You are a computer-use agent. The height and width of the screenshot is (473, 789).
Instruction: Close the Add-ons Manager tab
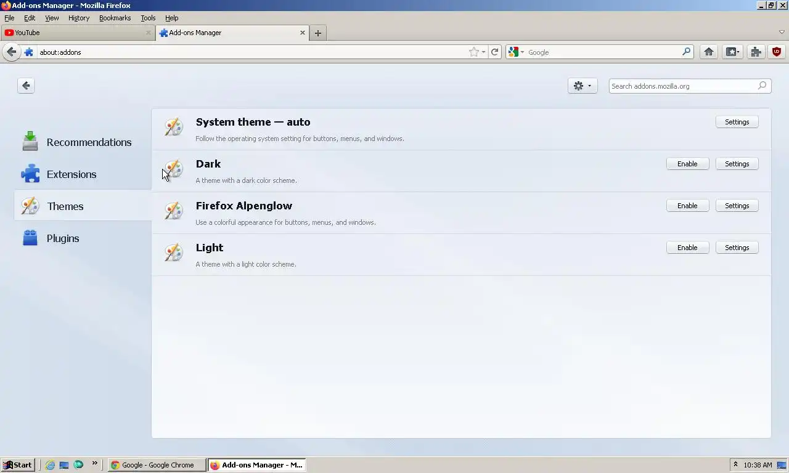pos(303,33)
